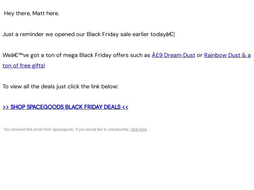Click "To view all the deals" sentence

(x=60, y=86)
